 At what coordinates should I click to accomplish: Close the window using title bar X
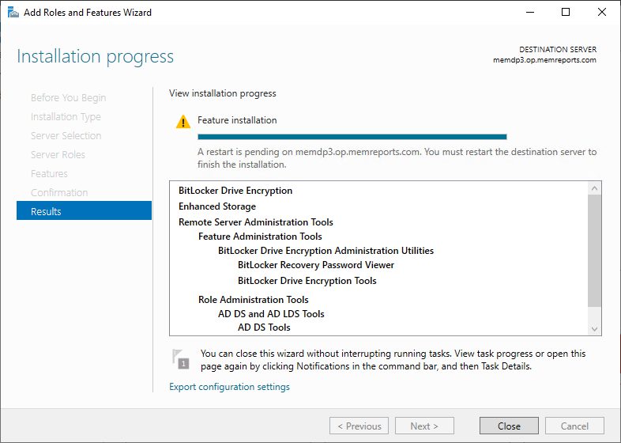601,13
